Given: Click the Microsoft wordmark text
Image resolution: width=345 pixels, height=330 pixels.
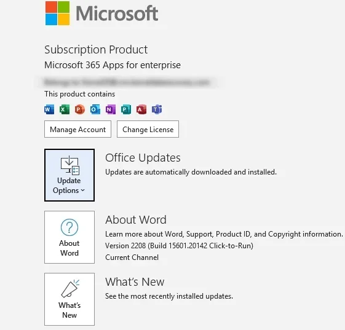Looking at the screenshot, I should pos(117,14).
